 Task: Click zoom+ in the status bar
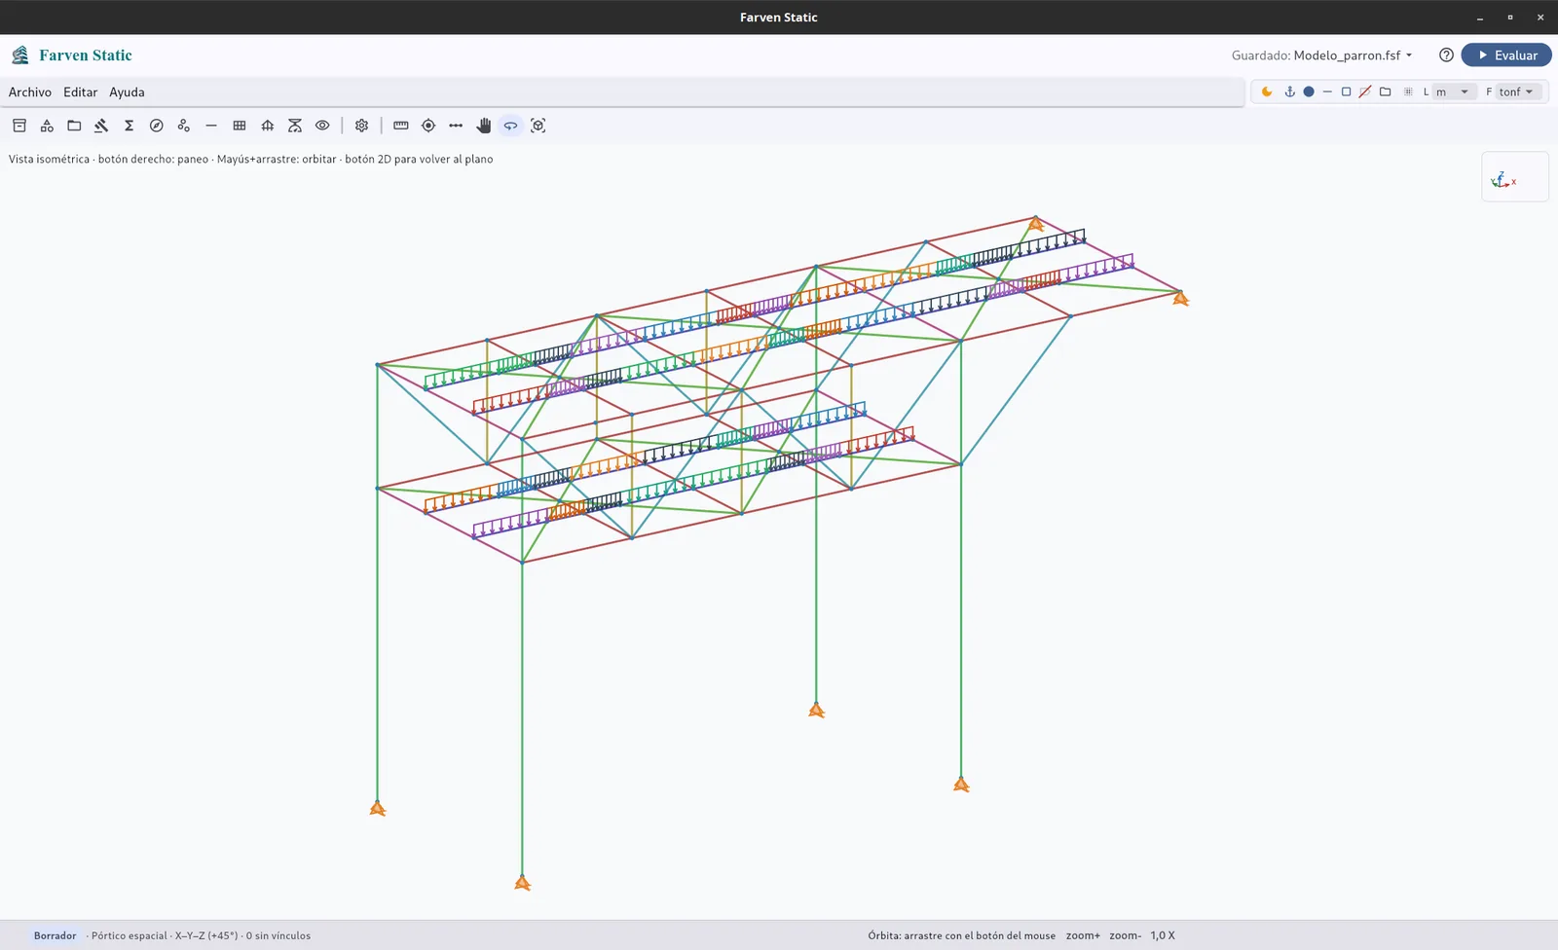coord(1083,935)
